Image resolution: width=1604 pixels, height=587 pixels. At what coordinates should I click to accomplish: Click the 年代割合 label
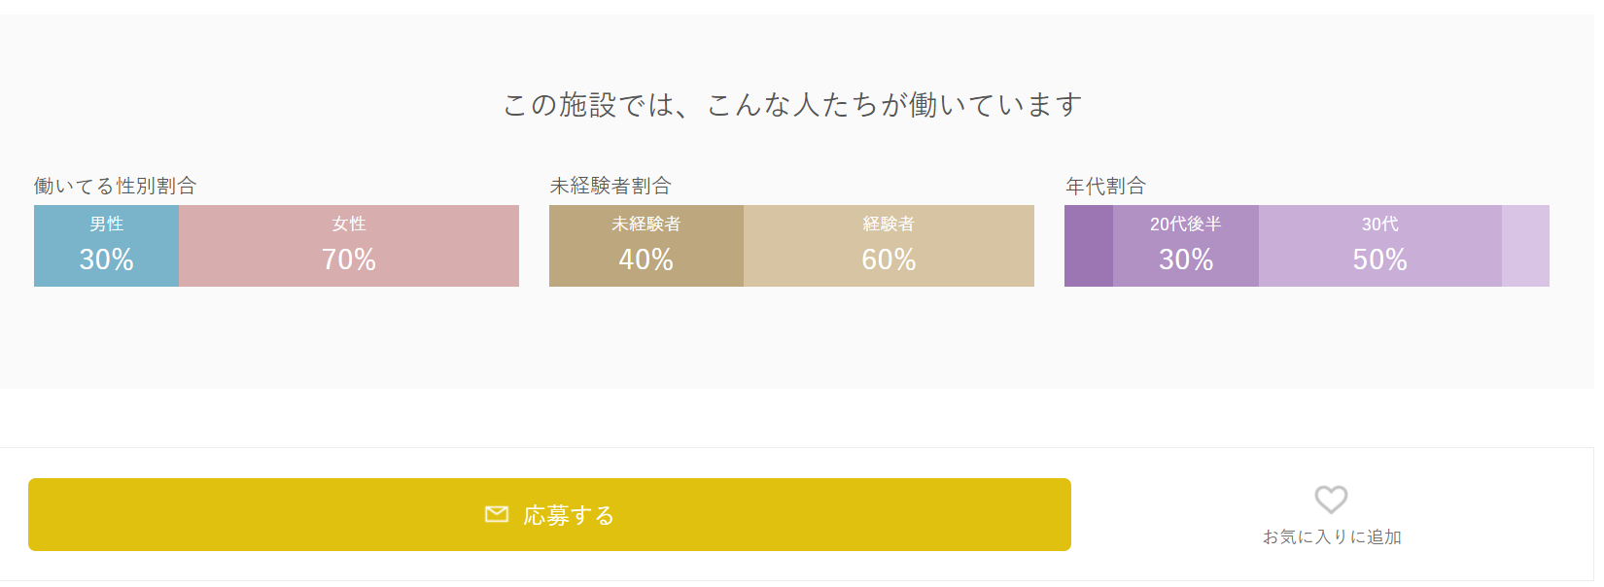click(x=1105, y=186)
